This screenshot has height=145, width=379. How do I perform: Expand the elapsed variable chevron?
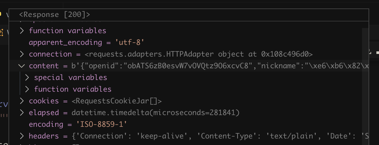(x=22, y=113)
